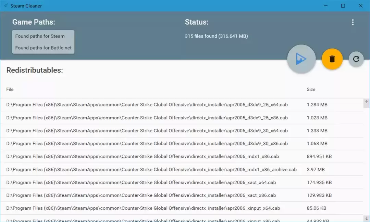The image size is (370, 222).
Task: Click '315 files found (316.641 MB)' status text
Action: pyautogui.click(x=216, y=36)
